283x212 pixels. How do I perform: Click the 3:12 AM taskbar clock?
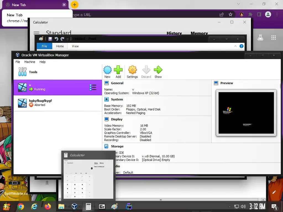click(257, 206)
